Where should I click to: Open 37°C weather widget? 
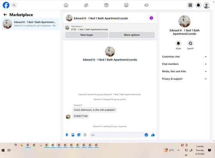click(169, 150)
